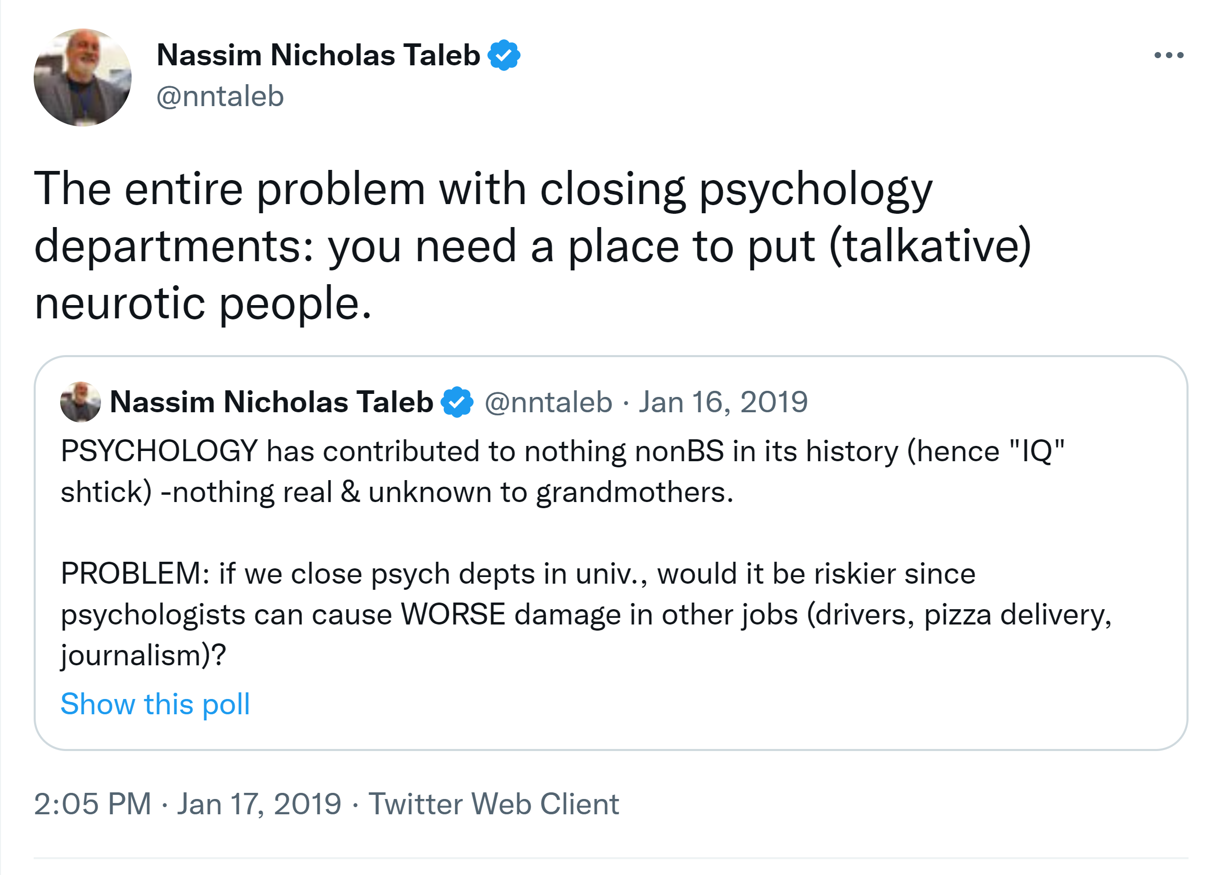Screen dimensions: 1212x875
Task: Click the verified badge inside the quoted tweet
Action: (457, 402)
